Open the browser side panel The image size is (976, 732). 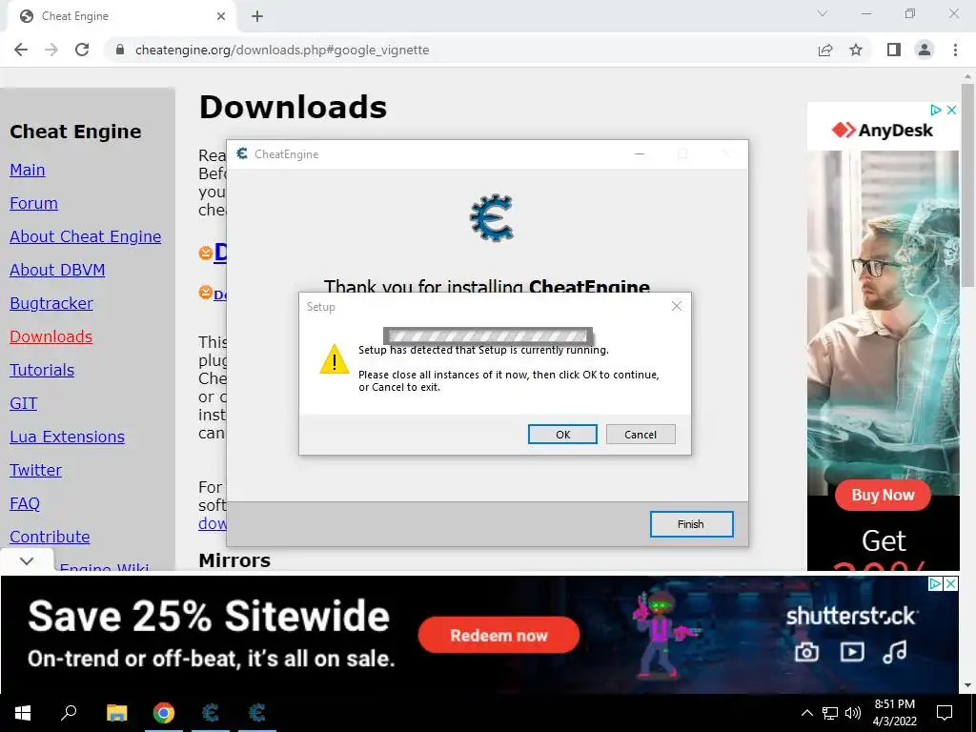[x=894, y=50]
